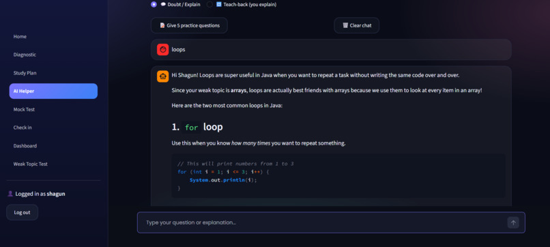Click the '1. for loop' heading
The image size is (550, 247).
click(197, 127)
